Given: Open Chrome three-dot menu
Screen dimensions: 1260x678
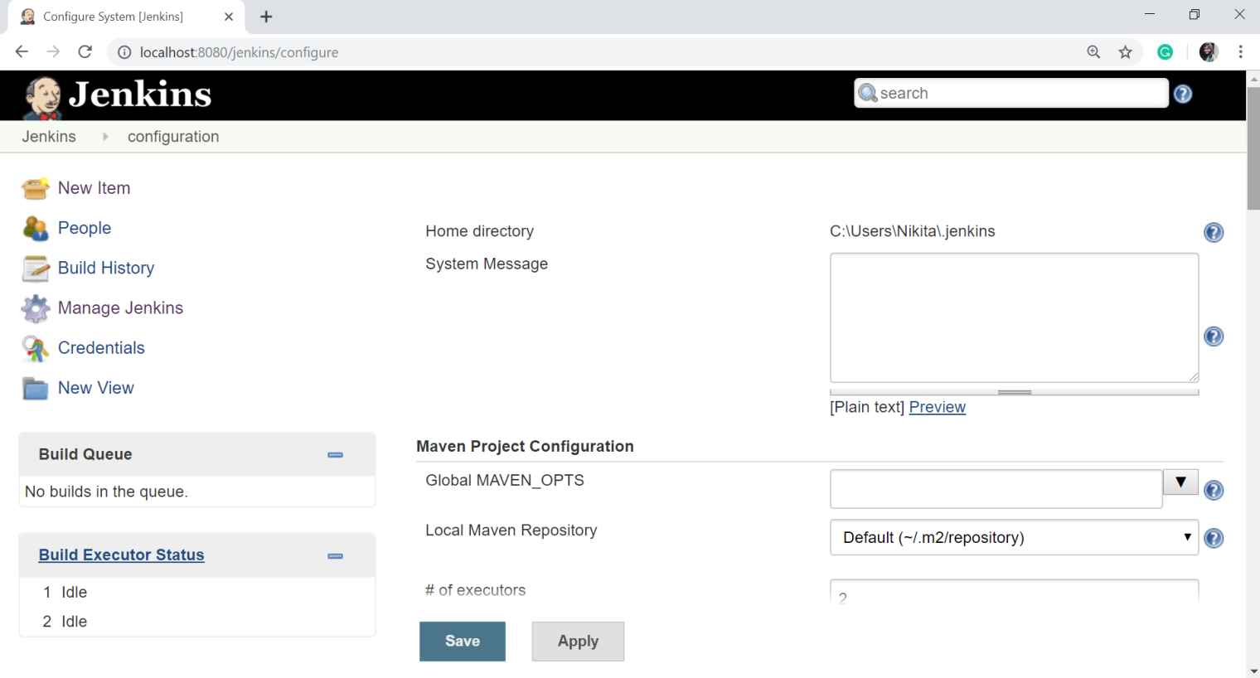Looking at the screenshot, I should tap(1240, 52).
